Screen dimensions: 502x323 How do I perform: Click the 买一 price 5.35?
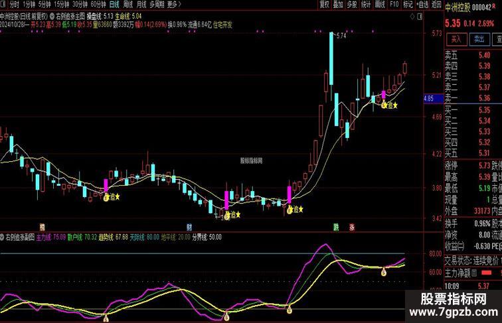click(x=484, y=110)
